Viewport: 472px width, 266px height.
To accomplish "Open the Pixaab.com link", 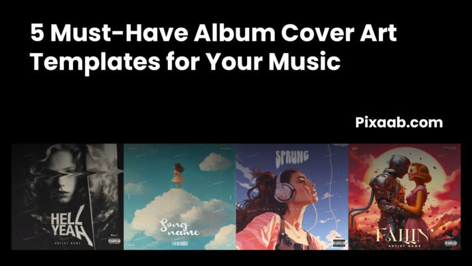I will point(399,122).
